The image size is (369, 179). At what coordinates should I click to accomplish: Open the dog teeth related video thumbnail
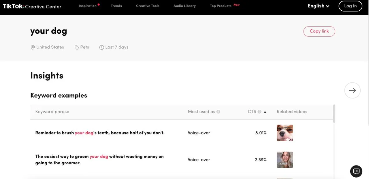coord(285,133)
